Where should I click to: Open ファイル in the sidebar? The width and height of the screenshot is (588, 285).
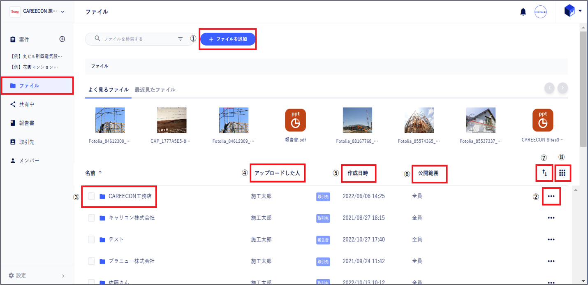37,86
